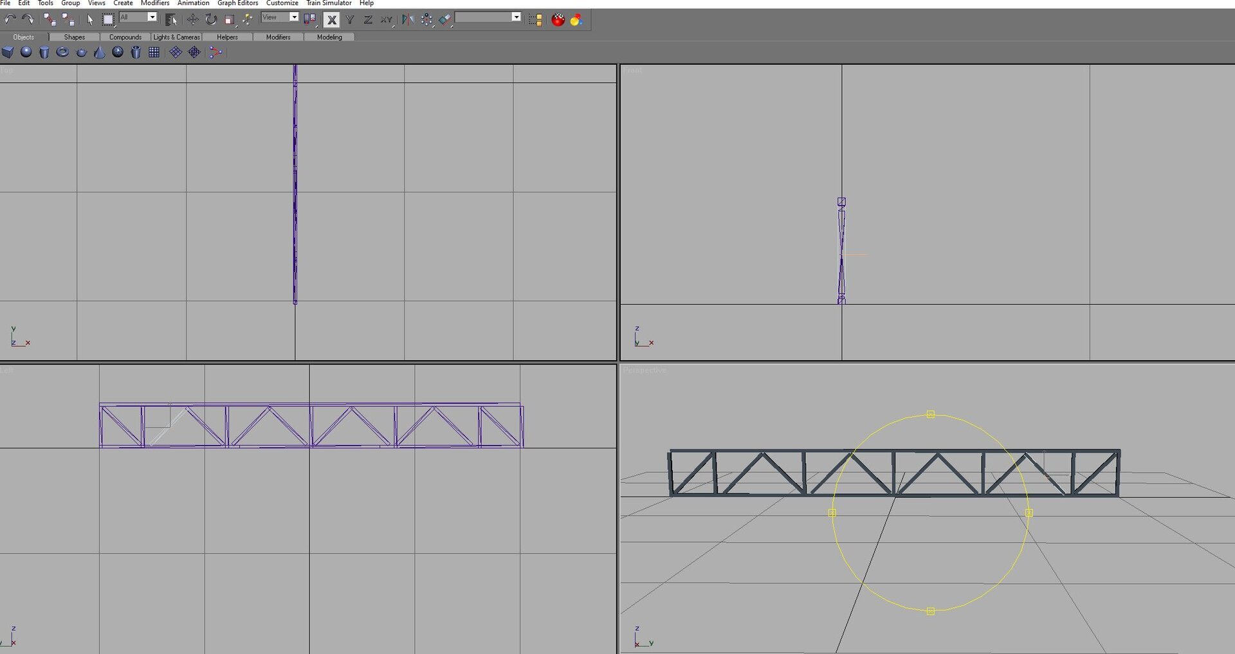Choose the Sphere primitive icon
The image size is (1235, 654).
point(26,52)
